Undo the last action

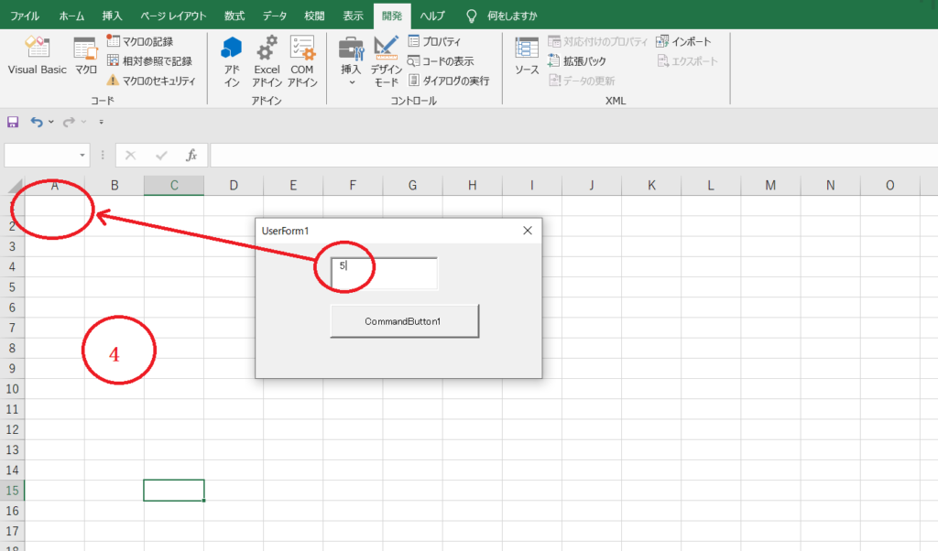[37, 122]
